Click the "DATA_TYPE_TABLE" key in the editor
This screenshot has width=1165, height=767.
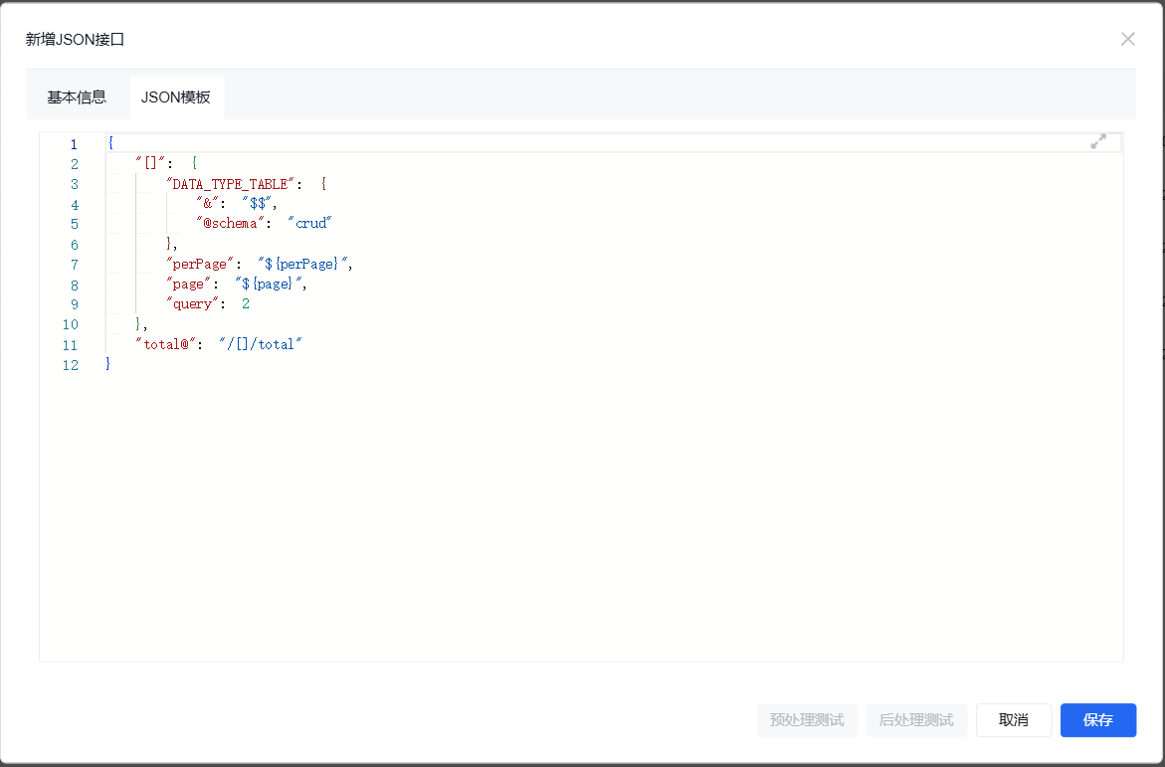tap(231, 184)
